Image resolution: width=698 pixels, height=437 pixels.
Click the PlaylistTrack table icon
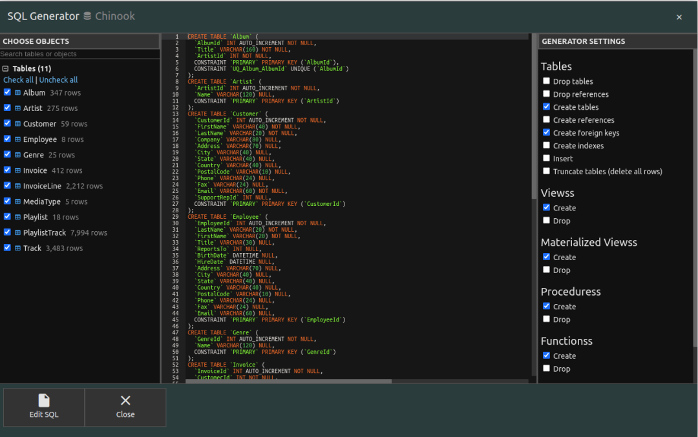[x=17, y=232]
